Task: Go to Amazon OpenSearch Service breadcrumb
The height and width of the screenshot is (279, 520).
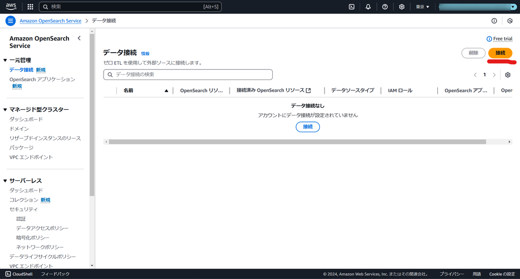Action: (50, 21)
